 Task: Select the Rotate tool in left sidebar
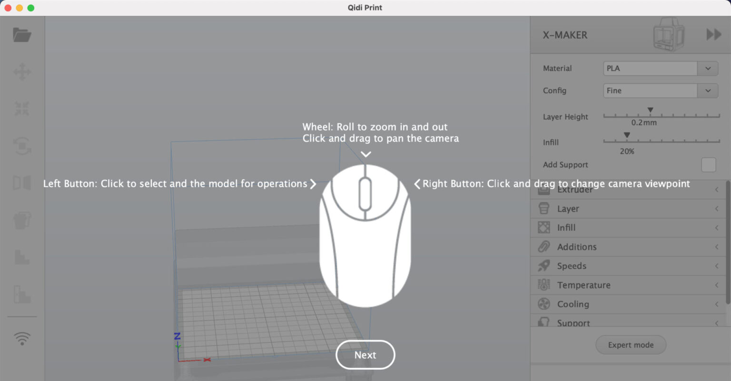coord(22,145)
